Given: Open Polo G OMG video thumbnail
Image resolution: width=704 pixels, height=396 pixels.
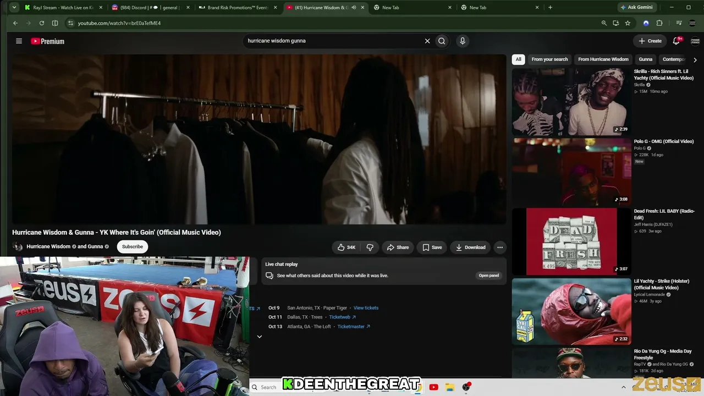Looking at the screenshot, I should 571,172.
